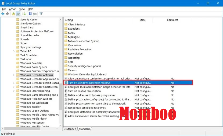Open the Threats folder
This screenshot has width=223, height=136.
72,70
